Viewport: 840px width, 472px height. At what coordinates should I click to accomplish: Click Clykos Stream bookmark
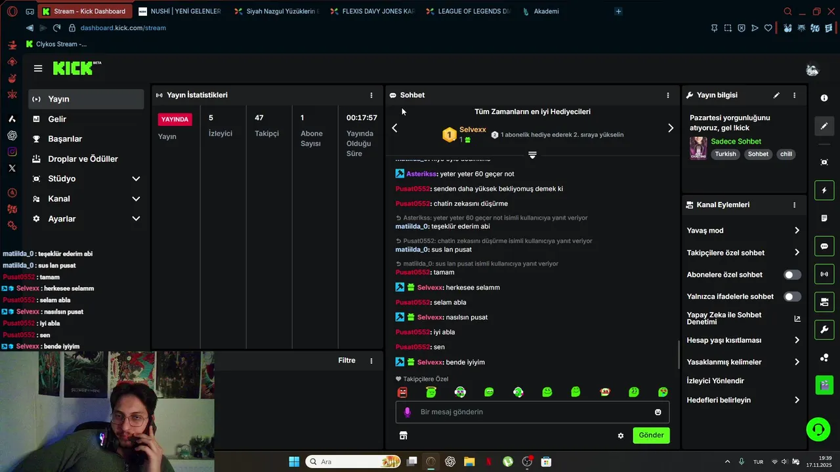click(56, 44)
